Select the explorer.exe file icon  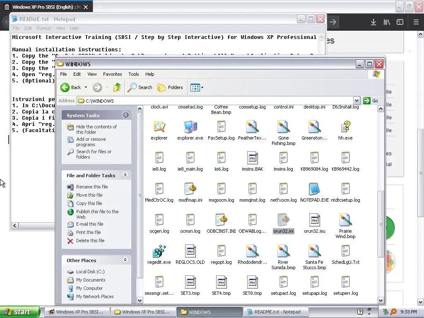click(190, 127)
